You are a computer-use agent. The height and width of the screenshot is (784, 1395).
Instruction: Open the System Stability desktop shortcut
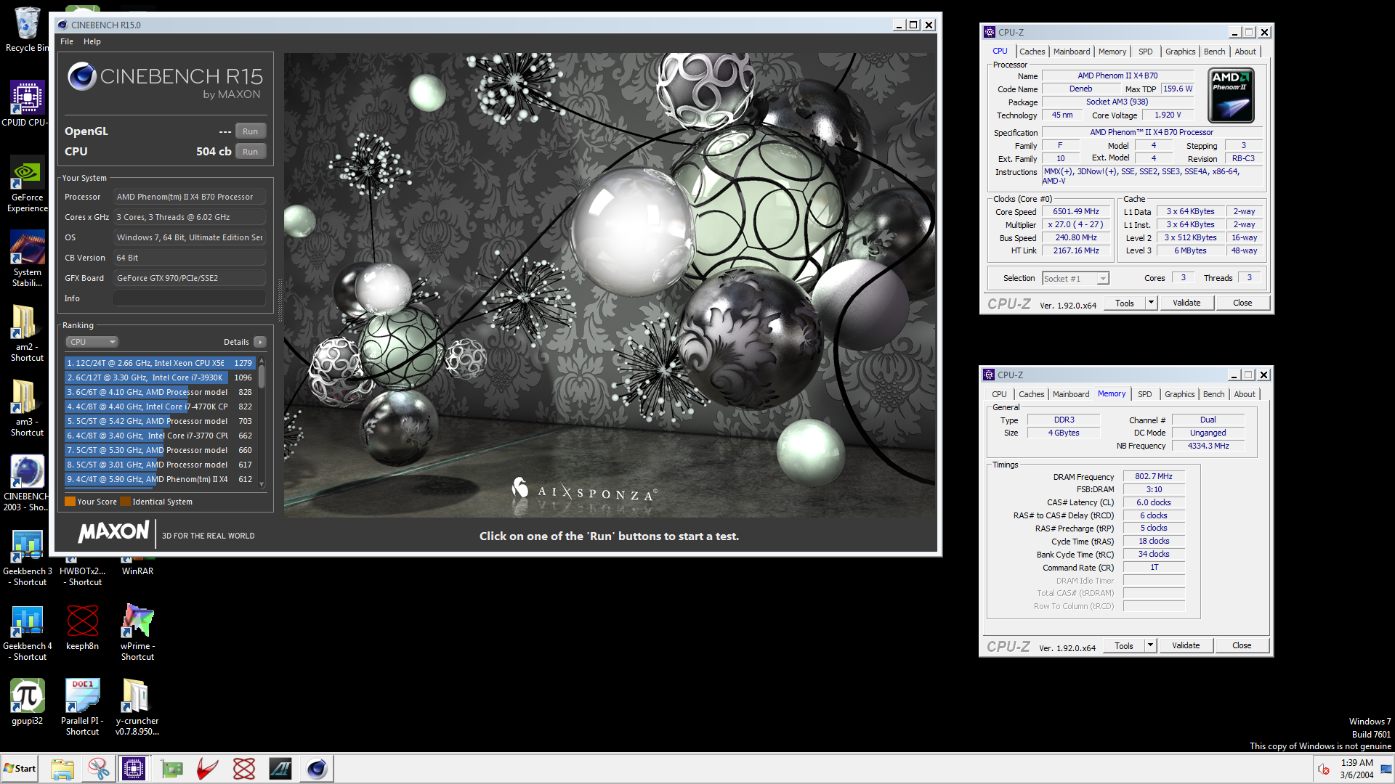[27, 259]
